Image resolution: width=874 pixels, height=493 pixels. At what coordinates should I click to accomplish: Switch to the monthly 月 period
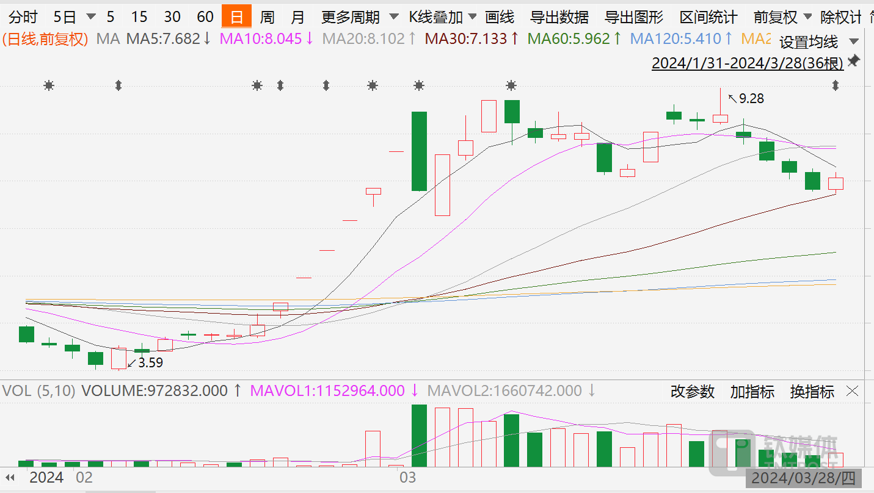[x=297, y=17]
